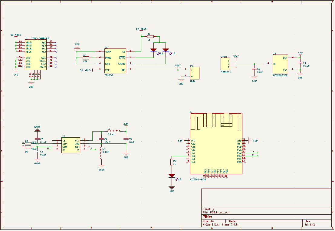Click the R2 20k resistor

coord(86,58)
